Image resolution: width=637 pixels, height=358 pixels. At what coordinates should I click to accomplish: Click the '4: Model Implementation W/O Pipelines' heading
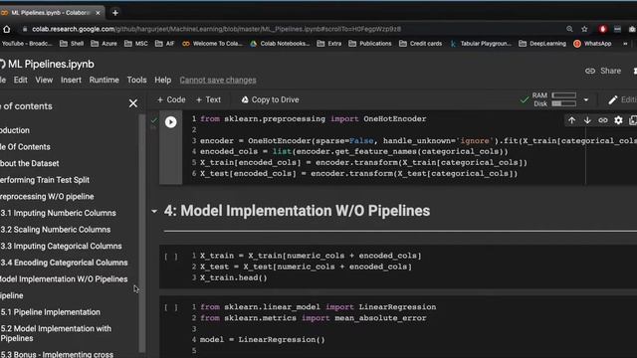point(297,211)
